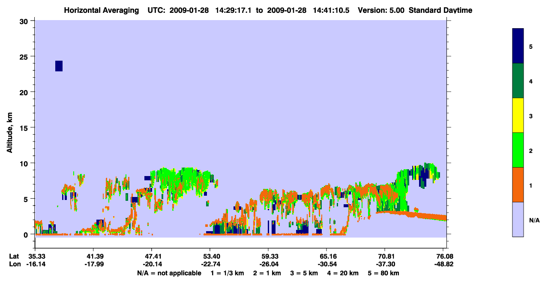Click the 'Lon' row label
Image resolution: width=557 pixels, height=285 pixels.
[15, 264]
